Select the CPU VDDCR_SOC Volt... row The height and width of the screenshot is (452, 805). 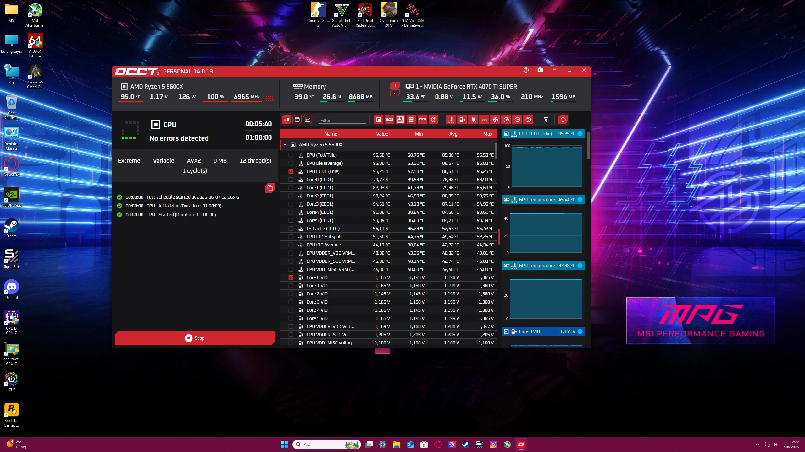click(x=388, y=335)
